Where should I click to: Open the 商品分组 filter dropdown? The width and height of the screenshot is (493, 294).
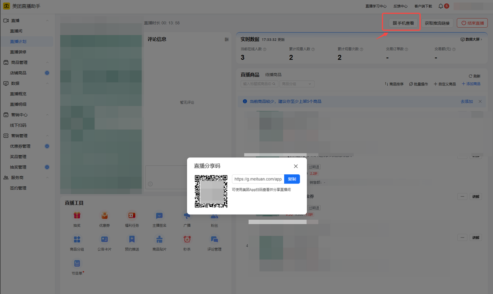(297, 84)
